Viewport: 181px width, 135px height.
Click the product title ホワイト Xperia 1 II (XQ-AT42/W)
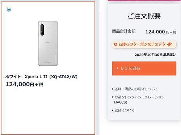(41, 77)
